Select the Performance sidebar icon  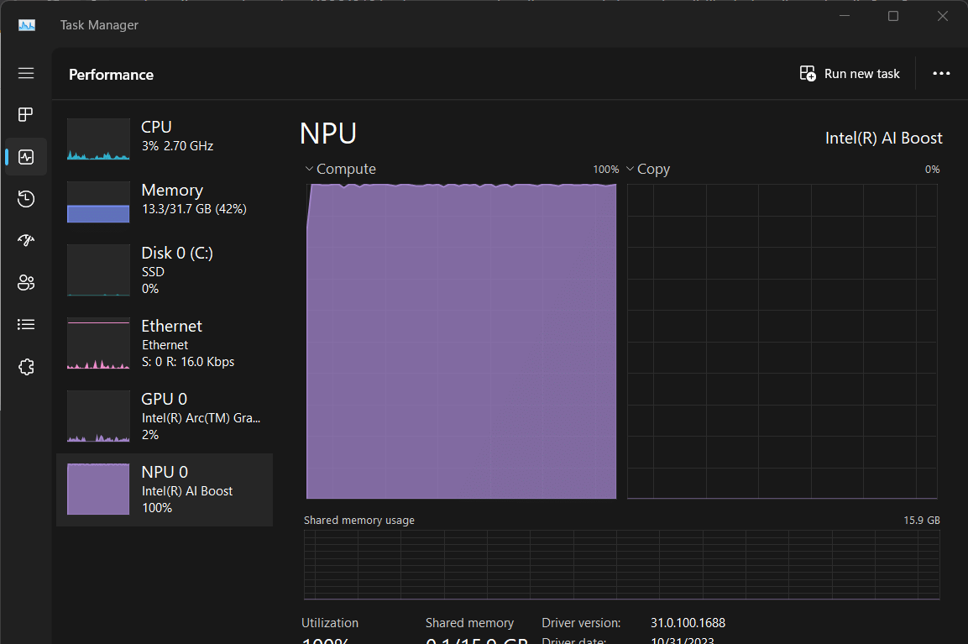pos(26,156)
